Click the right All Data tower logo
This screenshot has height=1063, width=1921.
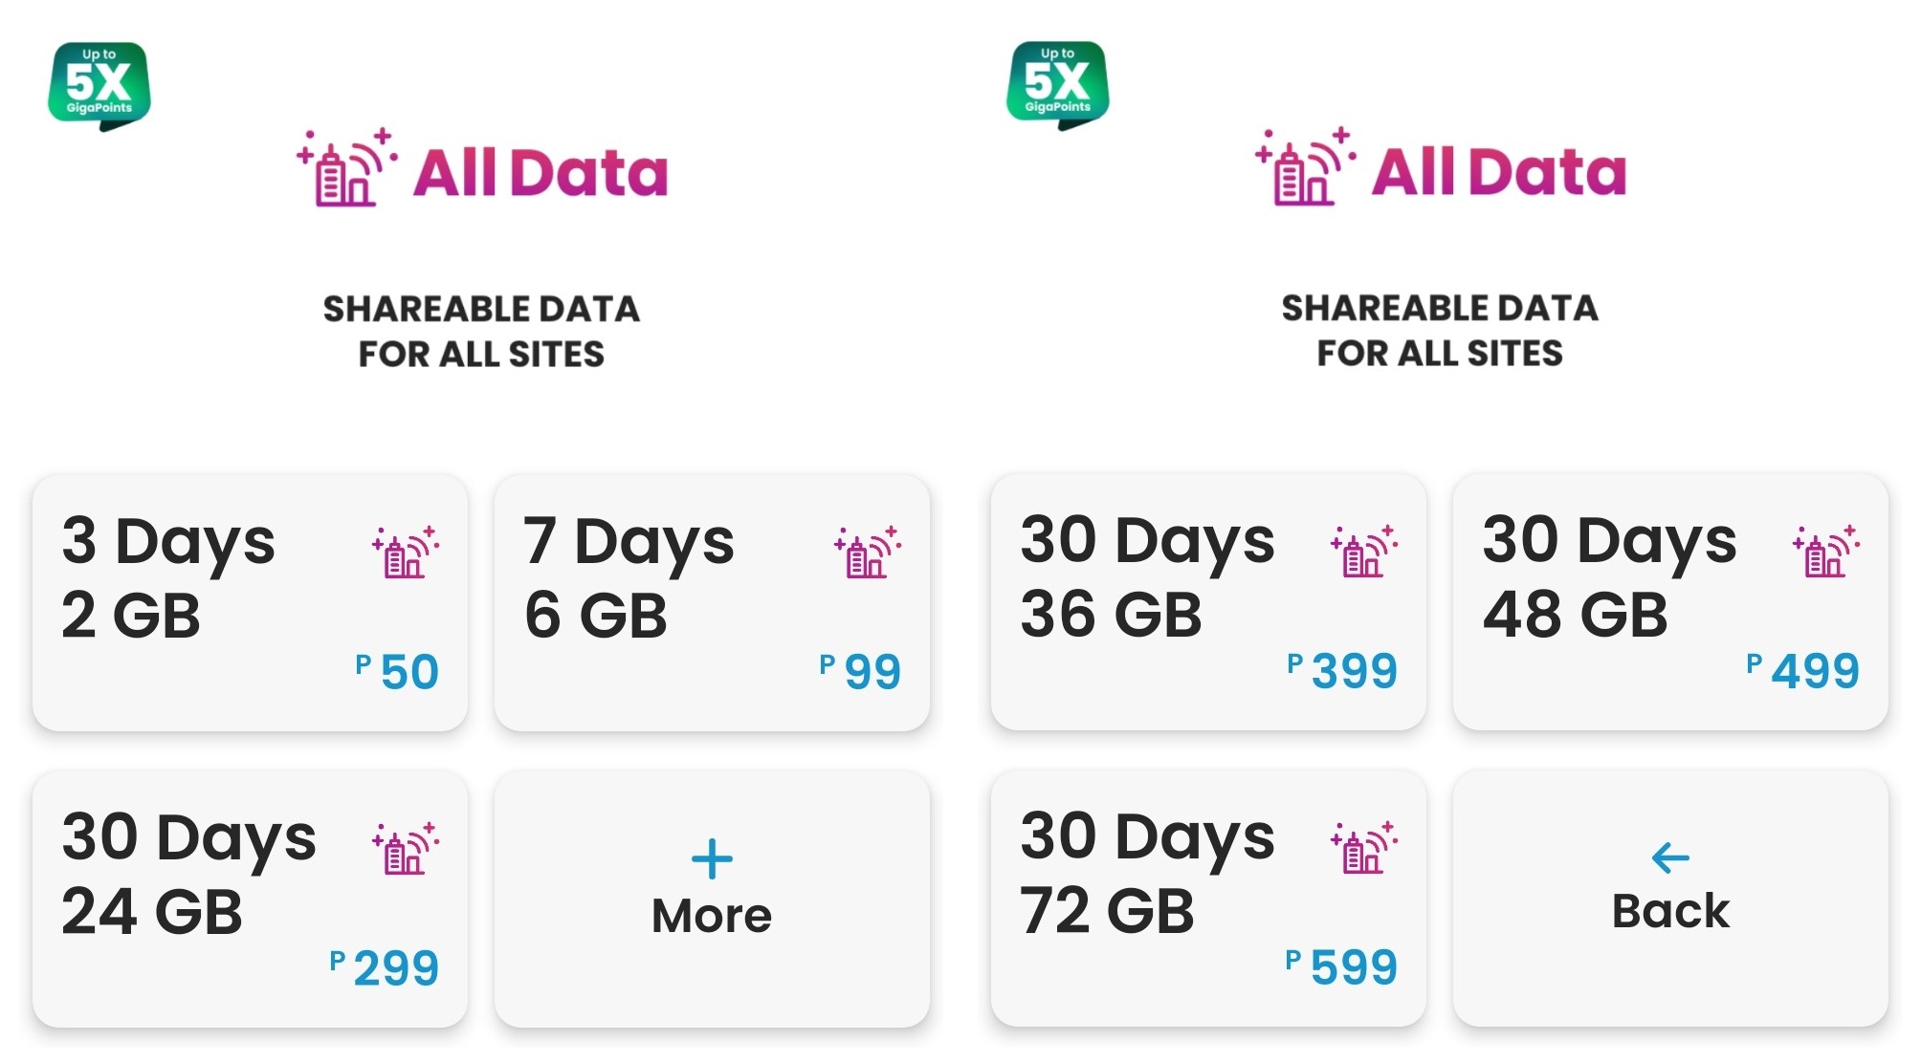tap(1306, 167)
